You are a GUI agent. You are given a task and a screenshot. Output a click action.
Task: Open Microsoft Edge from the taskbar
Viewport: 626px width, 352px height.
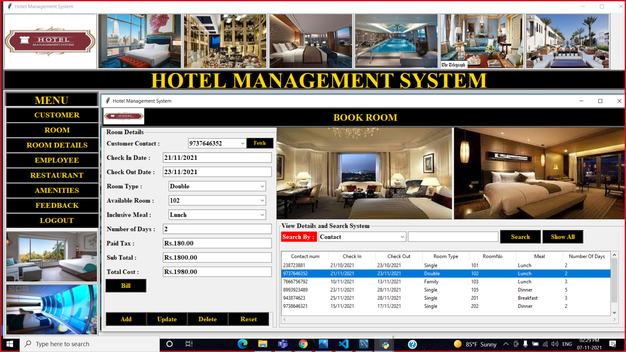click(243, 344)
